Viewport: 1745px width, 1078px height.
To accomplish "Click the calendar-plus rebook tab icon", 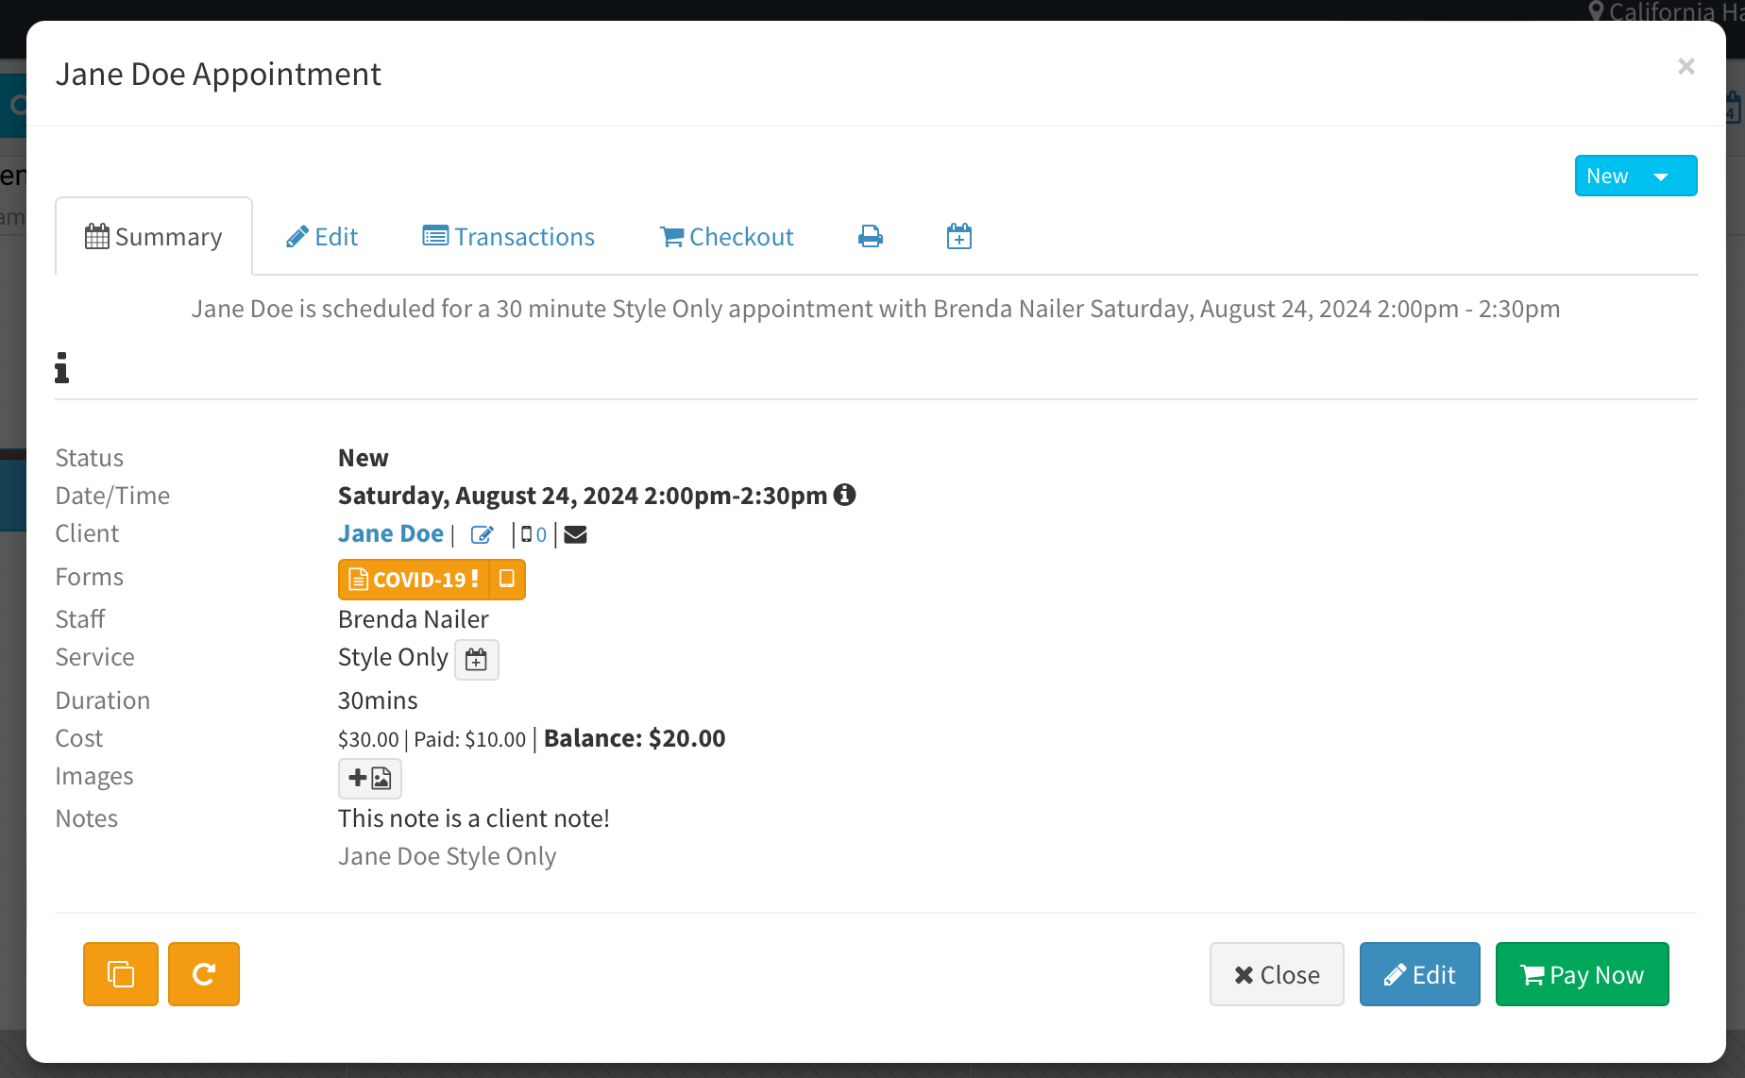I will pos(958,237).
